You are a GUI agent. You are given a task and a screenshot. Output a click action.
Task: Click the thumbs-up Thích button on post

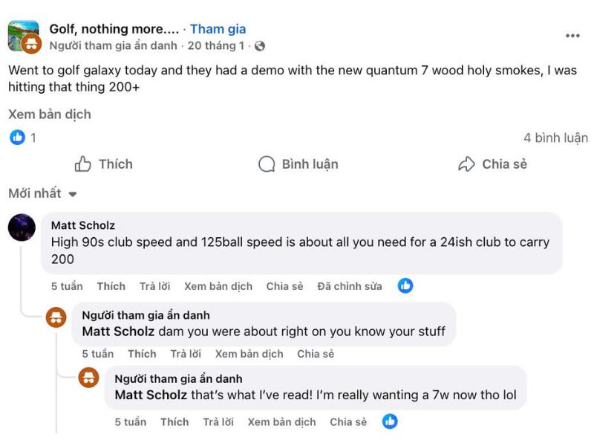point(104,164)
